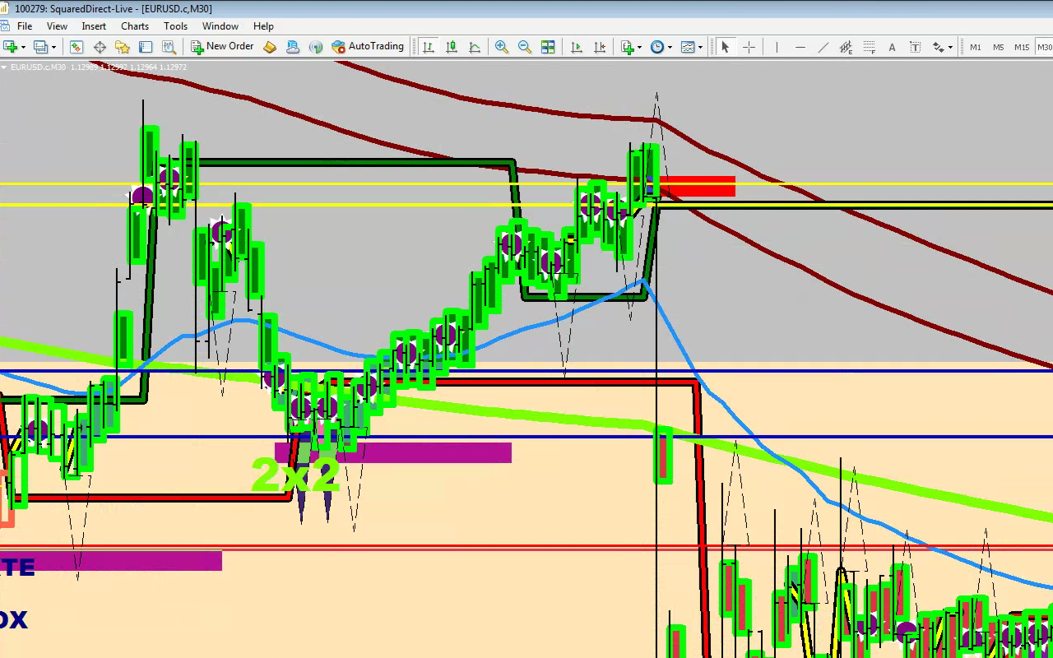The image size is (1053, 658).
Task: Open the new chart dropdown arrow
Action: (x=25, y=47)
